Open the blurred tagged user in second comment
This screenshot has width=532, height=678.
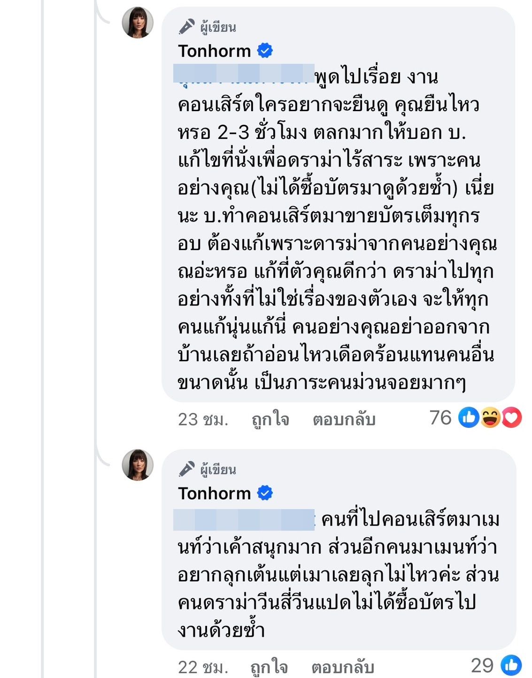(x=243, y=520)
